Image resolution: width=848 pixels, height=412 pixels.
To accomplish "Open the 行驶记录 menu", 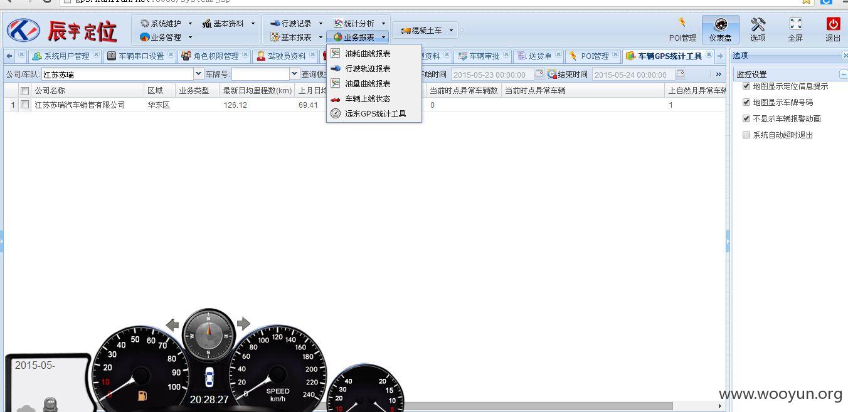I will [x=296, y=23].
